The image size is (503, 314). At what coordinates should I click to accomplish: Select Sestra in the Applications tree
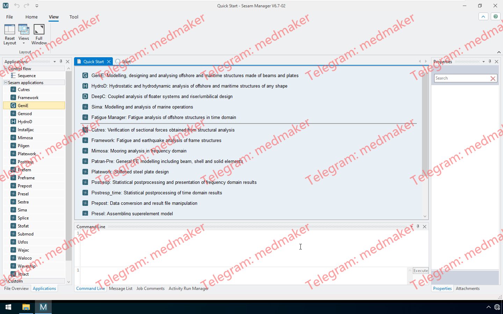34,202
